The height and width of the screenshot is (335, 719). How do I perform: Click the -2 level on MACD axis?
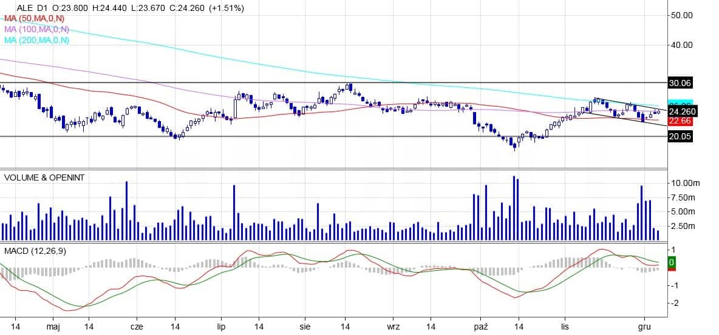click(673, 303)
